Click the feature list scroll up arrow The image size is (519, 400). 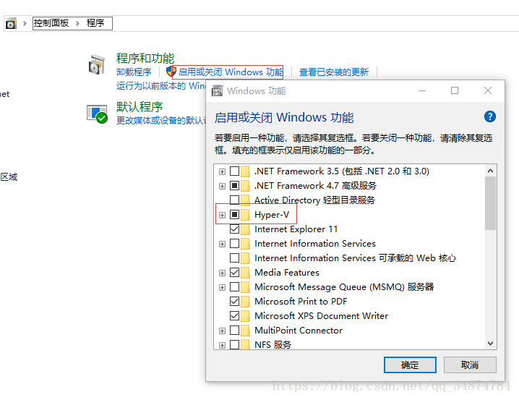[x=490, y=171]
